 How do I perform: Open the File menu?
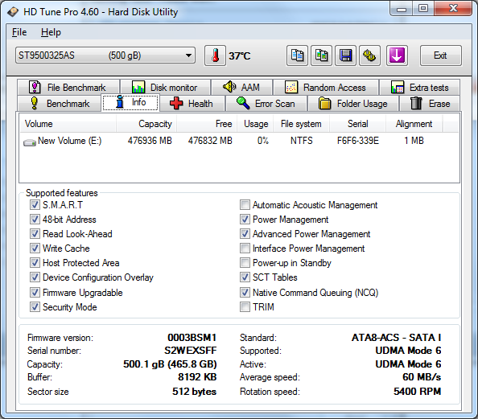tap(19, 32)
